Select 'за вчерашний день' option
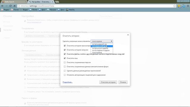 coord(102,46)
